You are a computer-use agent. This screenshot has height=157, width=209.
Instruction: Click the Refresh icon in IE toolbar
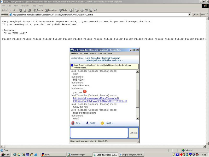point(25,10)
